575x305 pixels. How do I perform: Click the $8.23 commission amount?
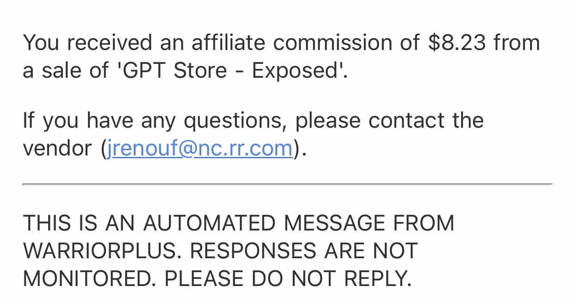[x=457, y=43]
